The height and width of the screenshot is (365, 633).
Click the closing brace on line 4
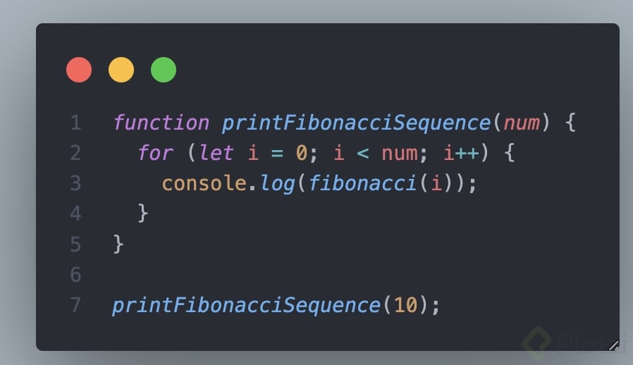pyautogui.click(x=143, y=214)
